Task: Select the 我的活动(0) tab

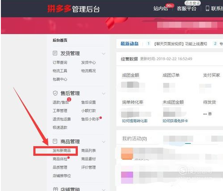Action: click(135, 139)
